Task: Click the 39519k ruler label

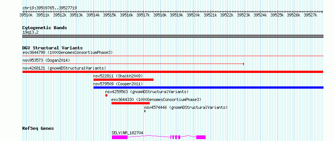Action: pos(177,15)
